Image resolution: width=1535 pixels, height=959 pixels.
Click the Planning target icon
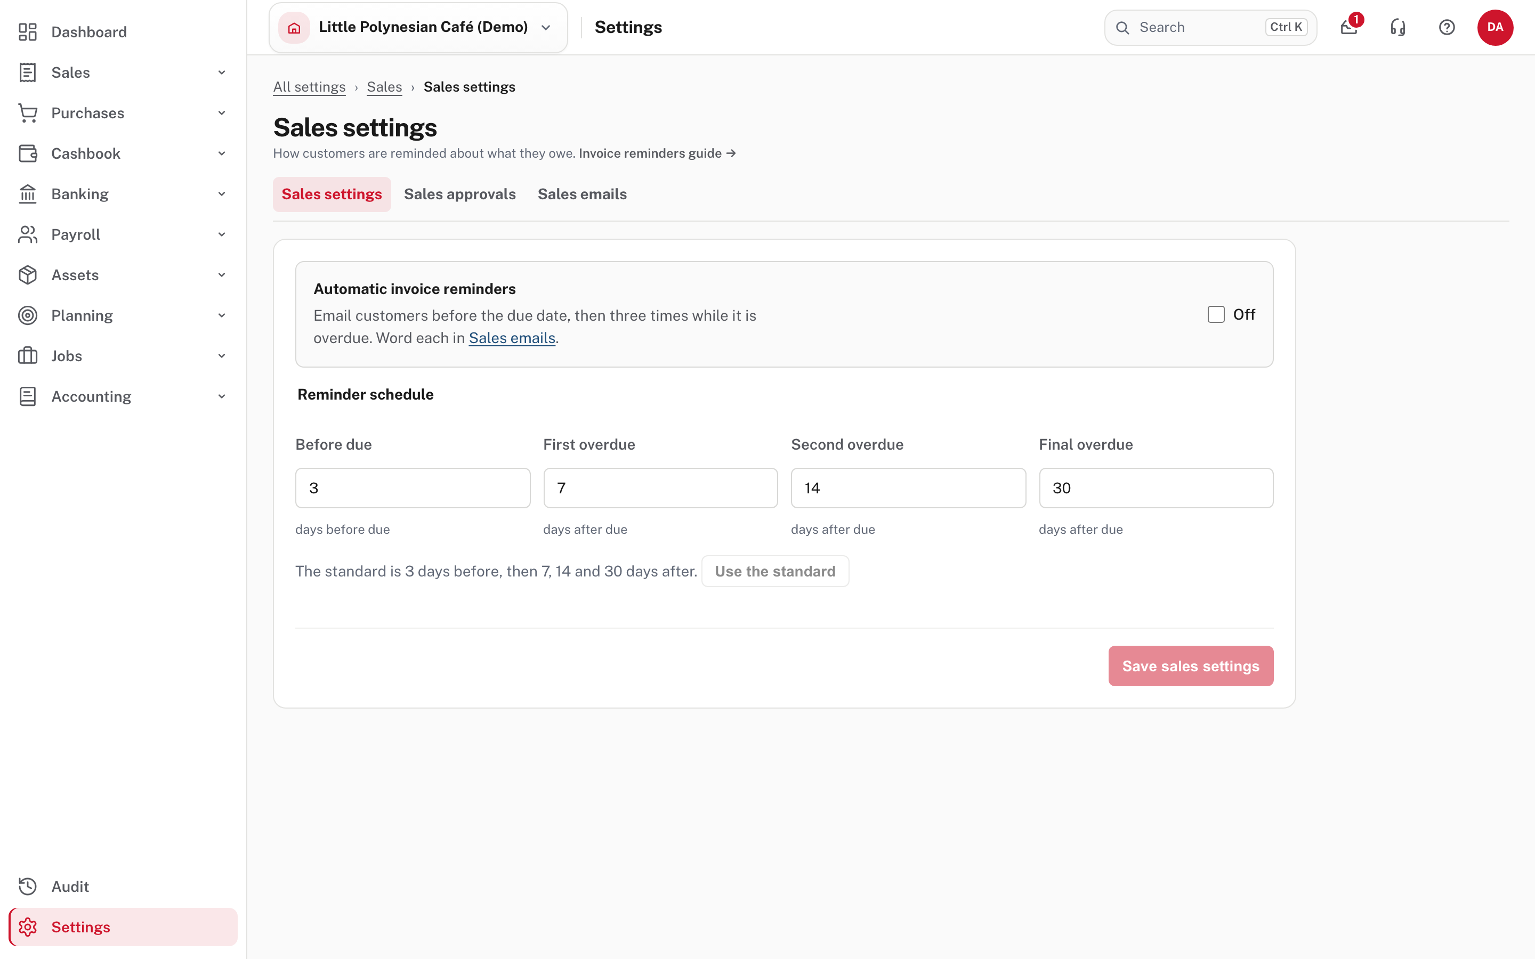pyautogui.click(x=27, y=315)
